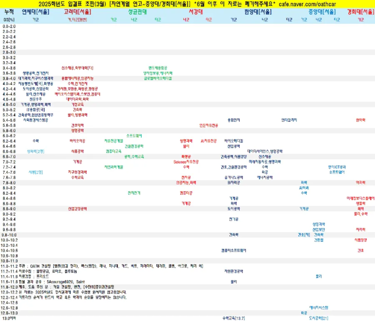
Task: Select the '사회환경시스템공' cell
Action: pyautogui.click(x=35, y=120)
